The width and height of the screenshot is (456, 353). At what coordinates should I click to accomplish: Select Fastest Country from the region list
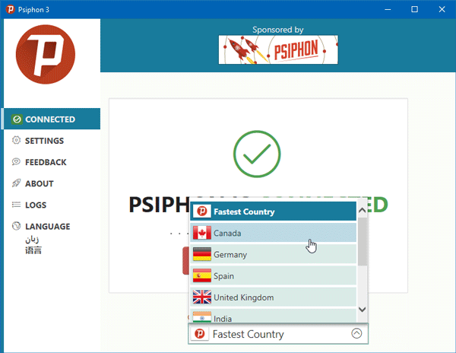tap(274, 211)
